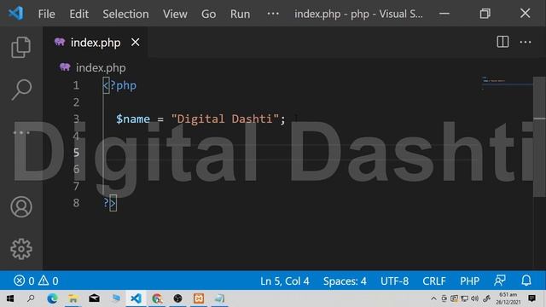Show errors and warnings in the Problems panel

point(36,281)
